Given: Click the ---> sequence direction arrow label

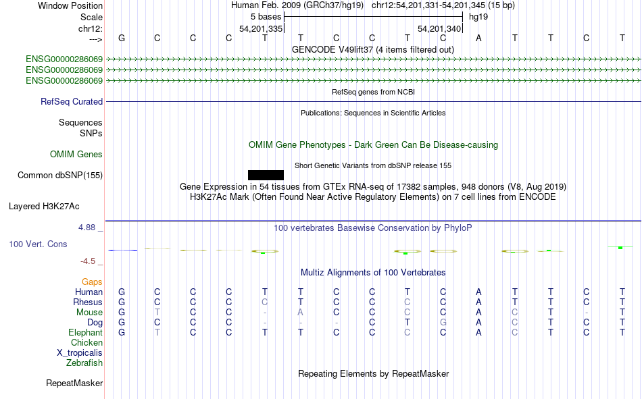Looking at the screenshot, I should [x=96, y=39].
